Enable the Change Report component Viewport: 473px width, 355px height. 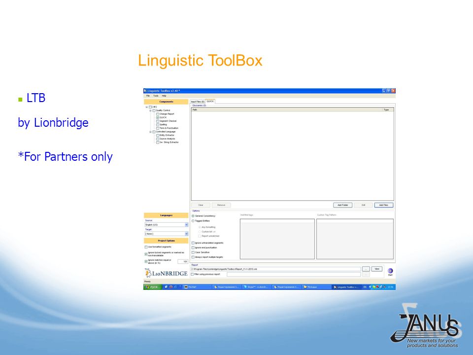(x=158, y=114)
